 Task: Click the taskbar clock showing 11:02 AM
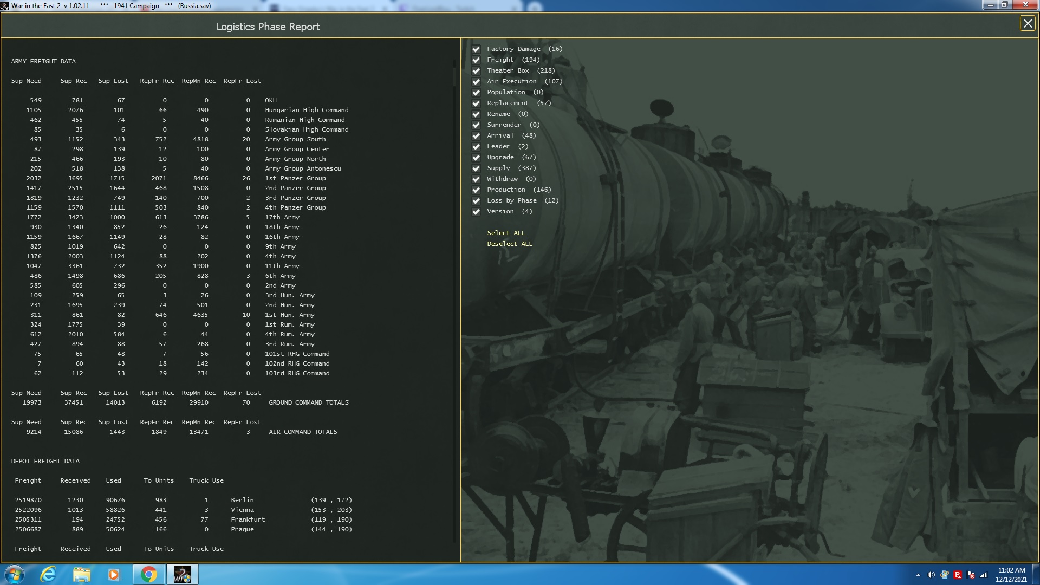pos(1011,574)
